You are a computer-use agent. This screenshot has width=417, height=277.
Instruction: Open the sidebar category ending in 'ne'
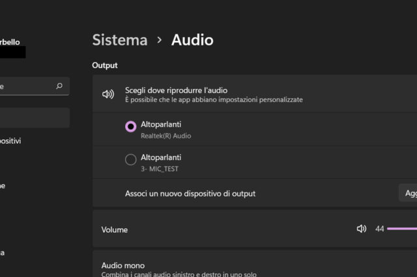[3, 185]
